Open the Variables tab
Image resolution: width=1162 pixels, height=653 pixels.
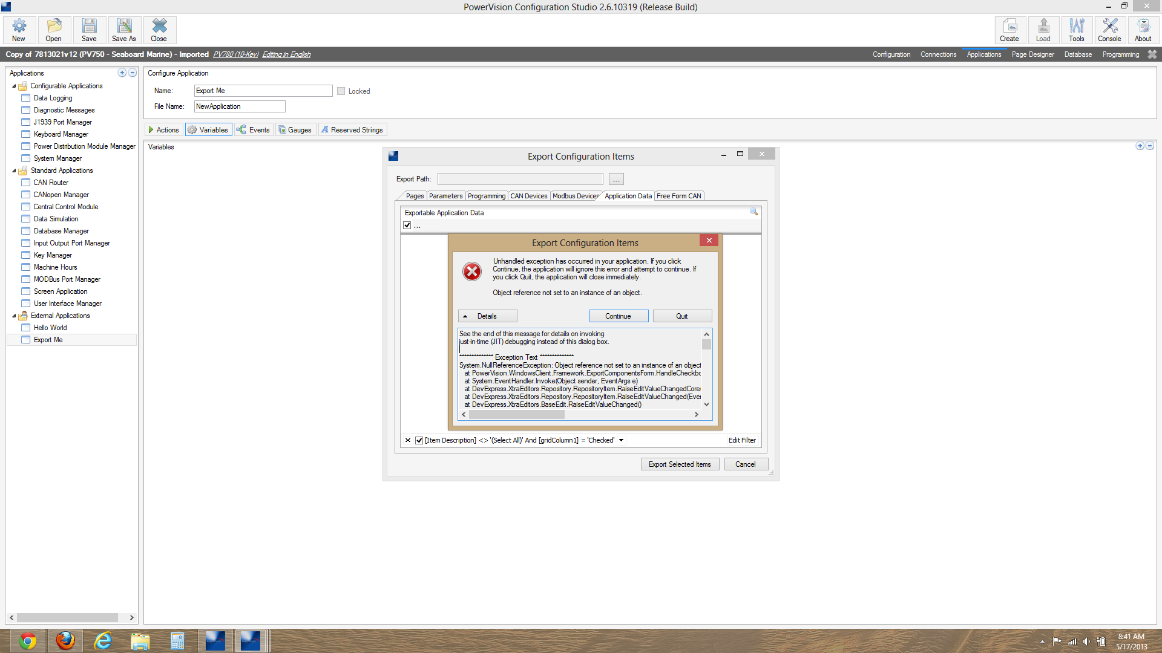pyautogui.click(x=208, y=130)
